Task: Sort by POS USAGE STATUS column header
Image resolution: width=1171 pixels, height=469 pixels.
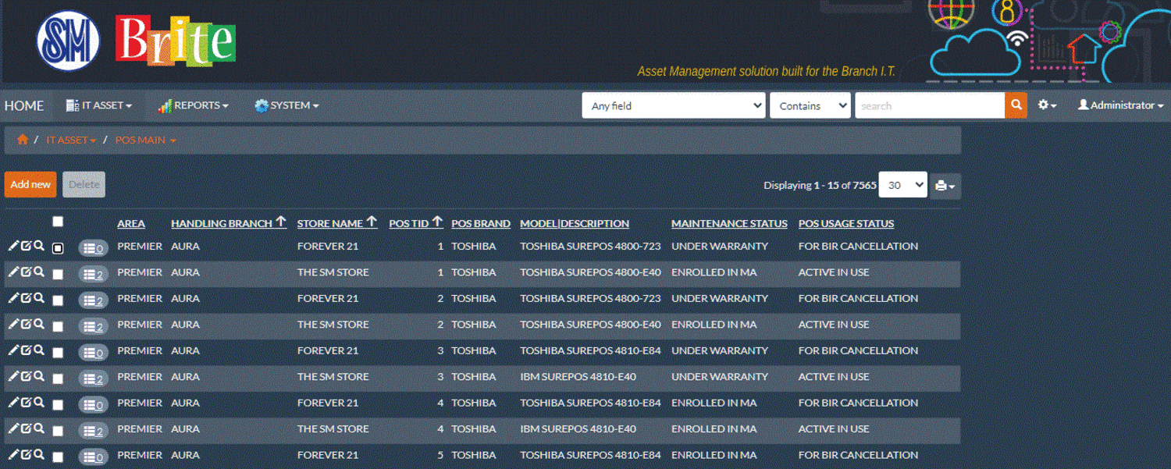Action: pyautogui.click(x=846, y=224)
